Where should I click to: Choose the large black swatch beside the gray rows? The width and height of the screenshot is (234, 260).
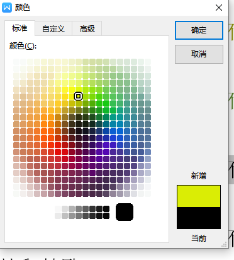(x=125, y=212)
